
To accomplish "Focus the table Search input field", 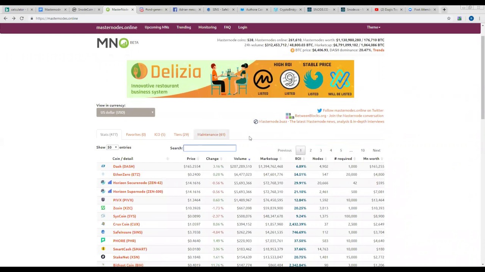I will [x=210, y=148].
